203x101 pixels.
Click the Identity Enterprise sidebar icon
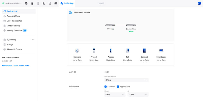point(5,31)
